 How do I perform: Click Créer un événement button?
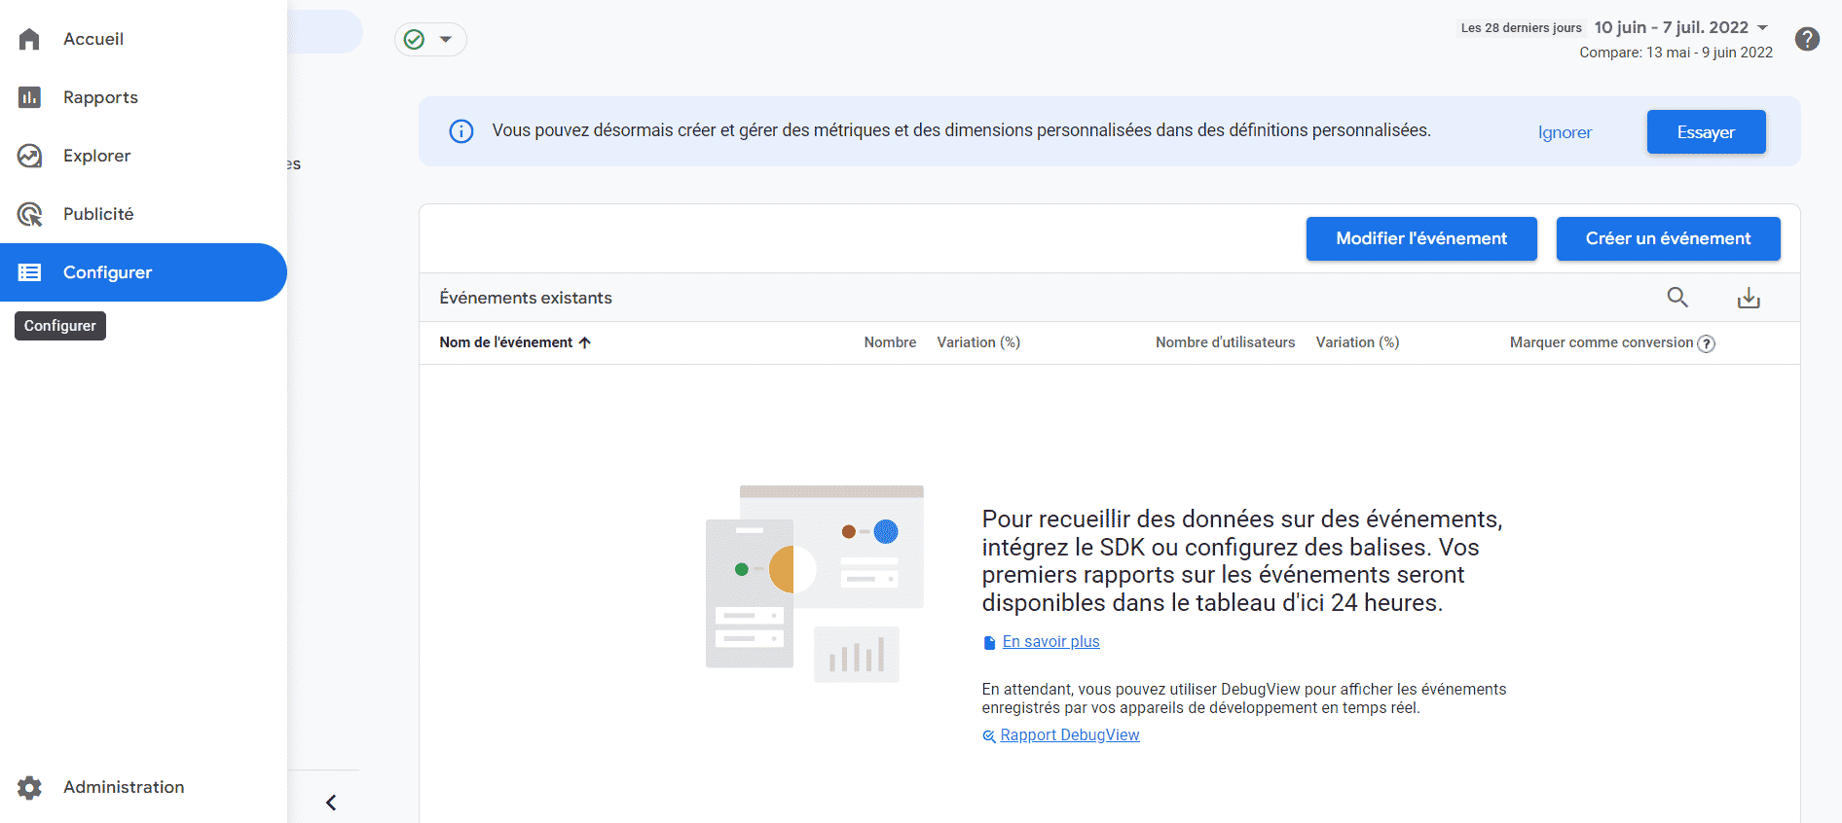(1668, 238)
